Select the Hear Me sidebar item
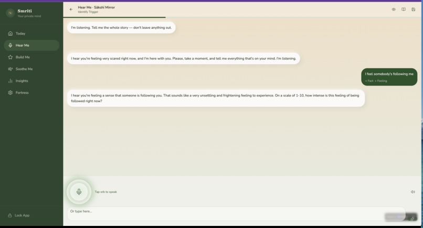 tap(31, 45)
